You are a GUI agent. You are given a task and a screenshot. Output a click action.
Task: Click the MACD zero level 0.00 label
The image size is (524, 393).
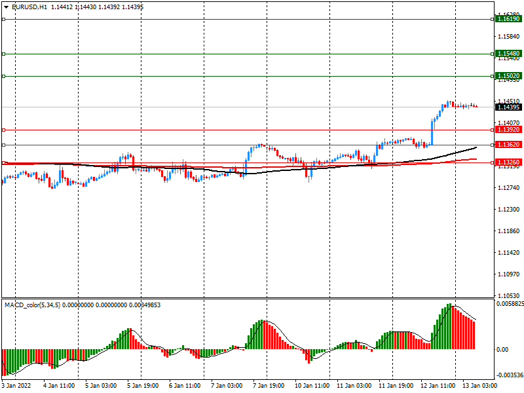[x=502, y=350]
